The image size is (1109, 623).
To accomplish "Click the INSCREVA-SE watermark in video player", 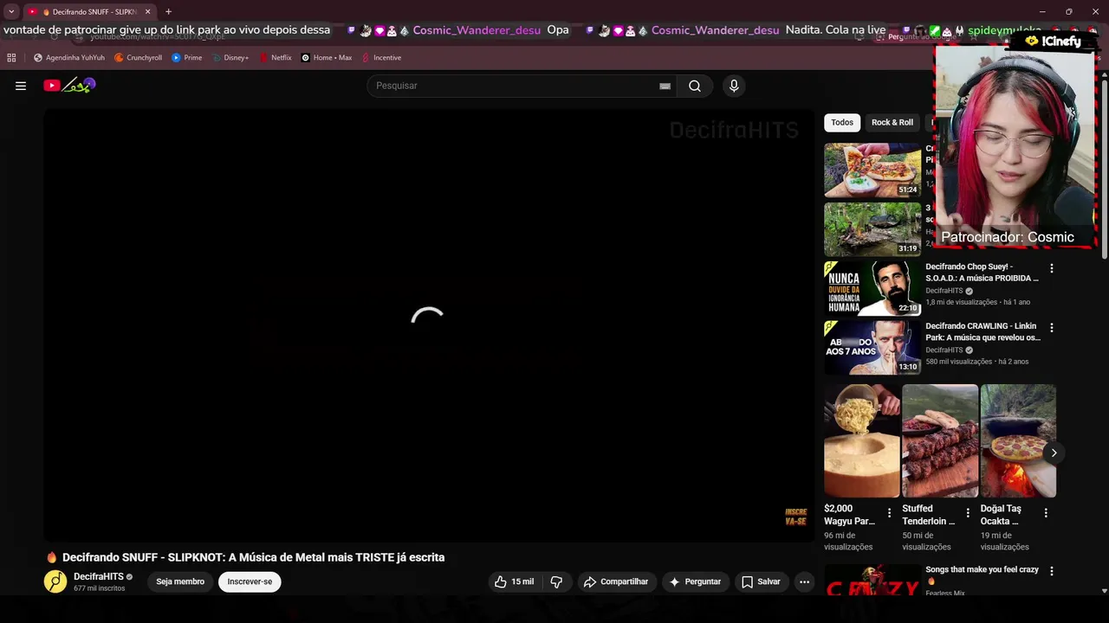I will (x=795, y=517).
